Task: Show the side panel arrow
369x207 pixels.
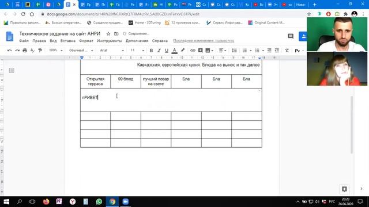Action: coord(362,189)
